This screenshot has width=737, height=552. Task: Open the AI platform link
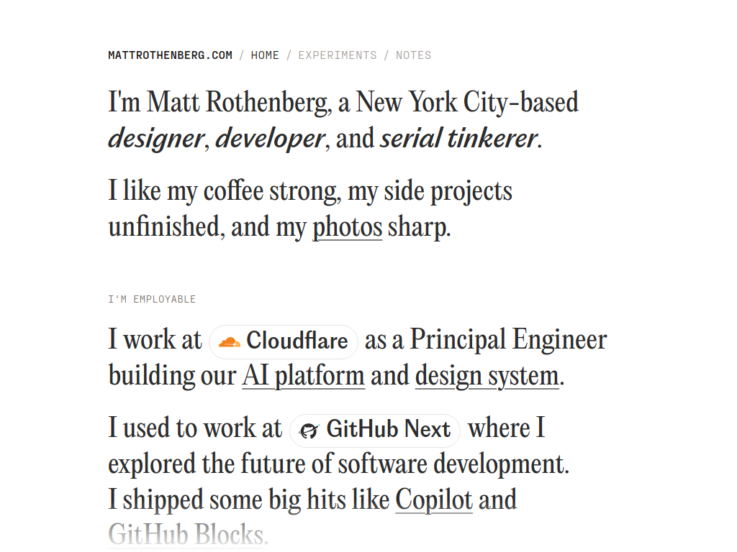[x=303, y=376]
